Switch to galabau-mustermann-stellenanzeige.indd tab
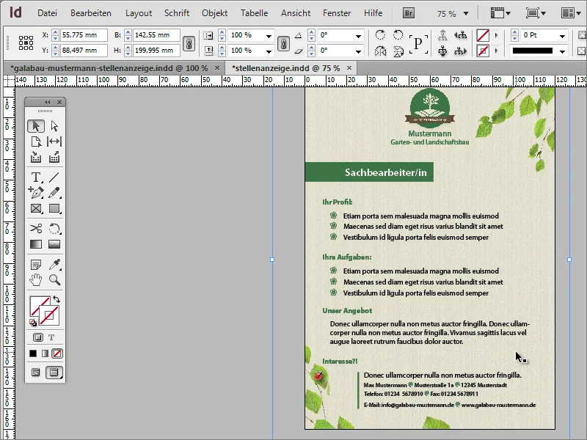 pyautogui.click(x=109, y=68)
